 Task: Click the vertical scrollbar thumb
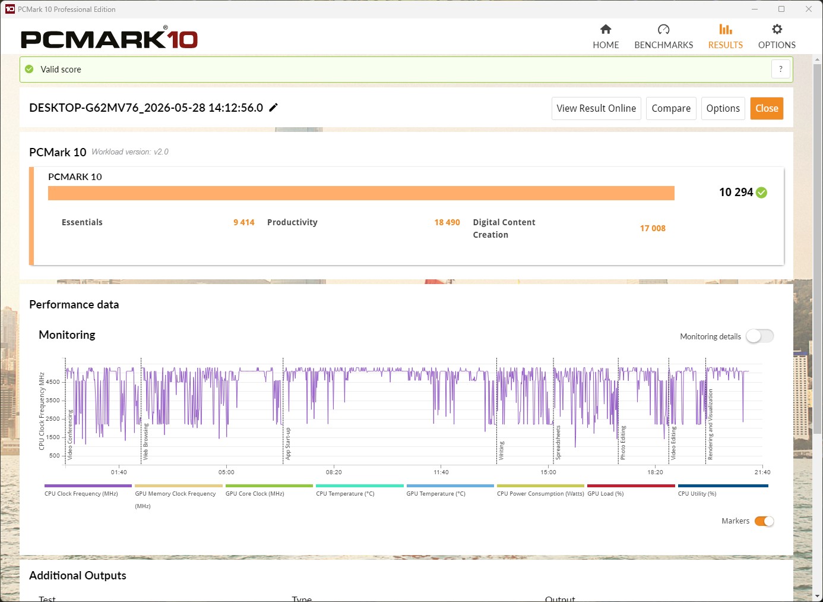point(817,248)
